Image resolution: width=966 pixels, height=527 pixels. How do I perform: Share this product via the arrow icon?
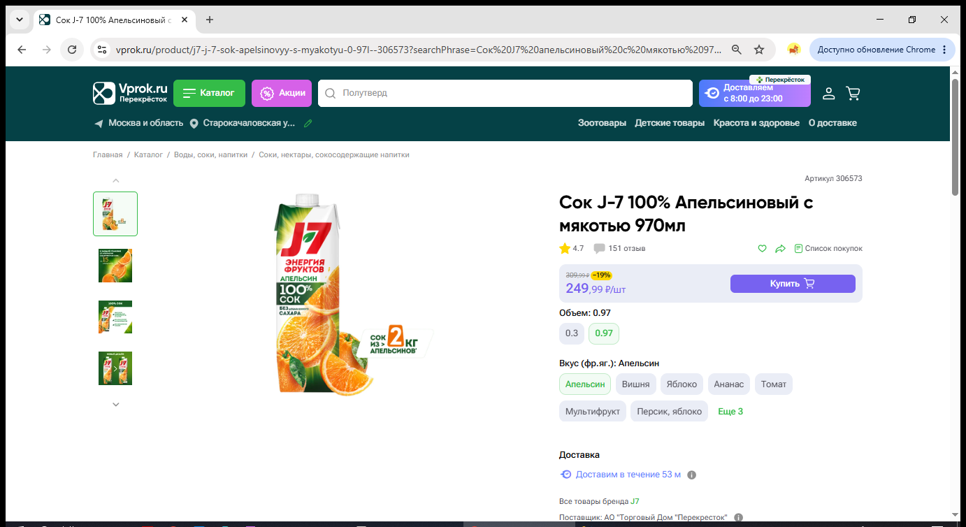coord(781,248)
